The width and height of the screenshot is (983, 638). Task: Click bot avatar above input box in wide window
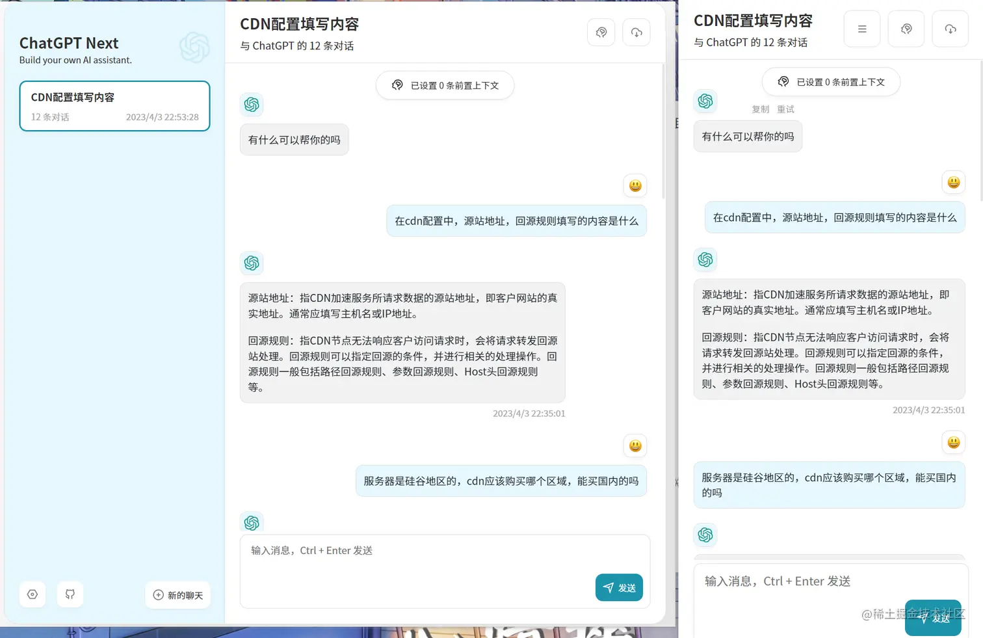[252, 522]
